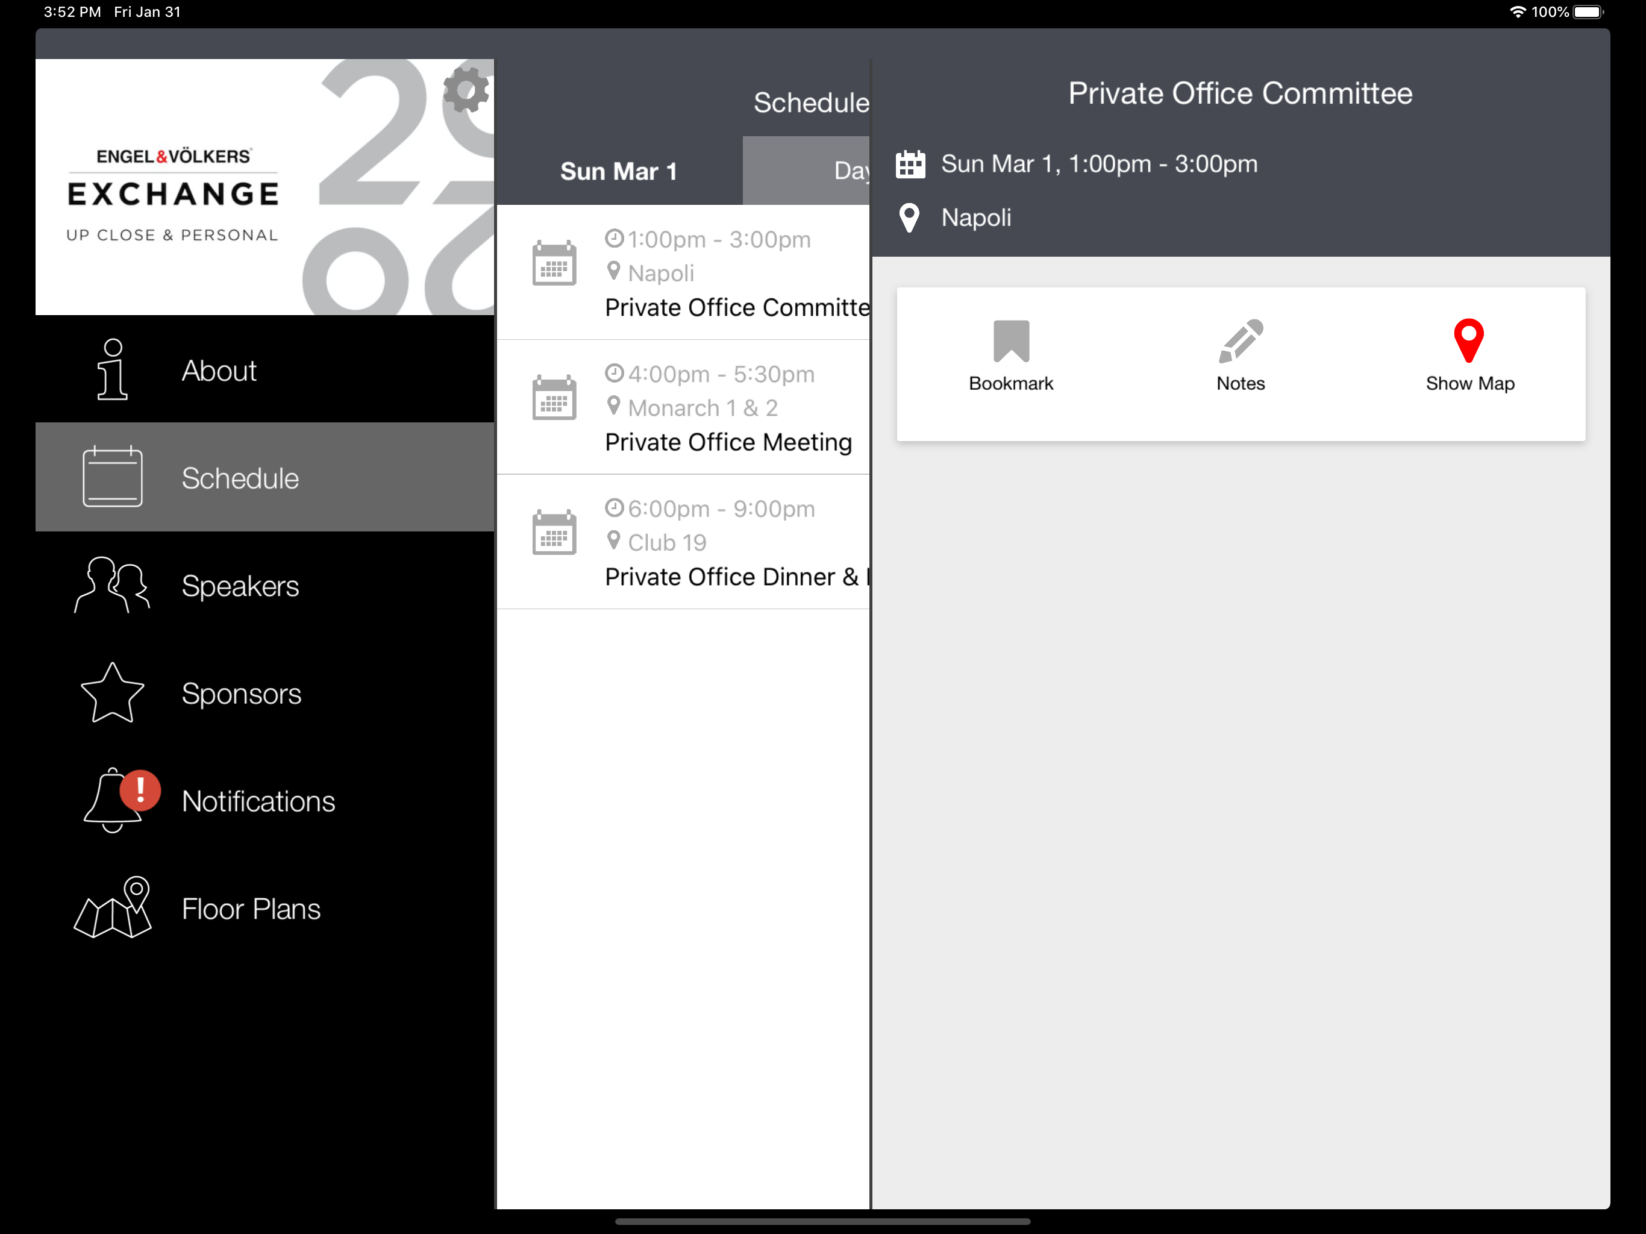This screenshot has height=1234, width=1646.
Task: Click the Napoli text in the detail header
Action: pos(975,218)
